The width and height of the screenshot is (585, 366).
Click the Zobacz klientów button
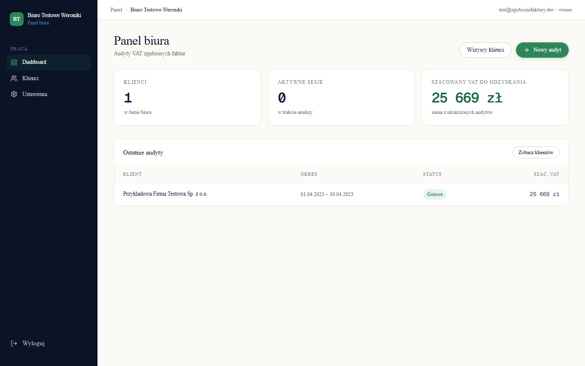pos(535,152)
